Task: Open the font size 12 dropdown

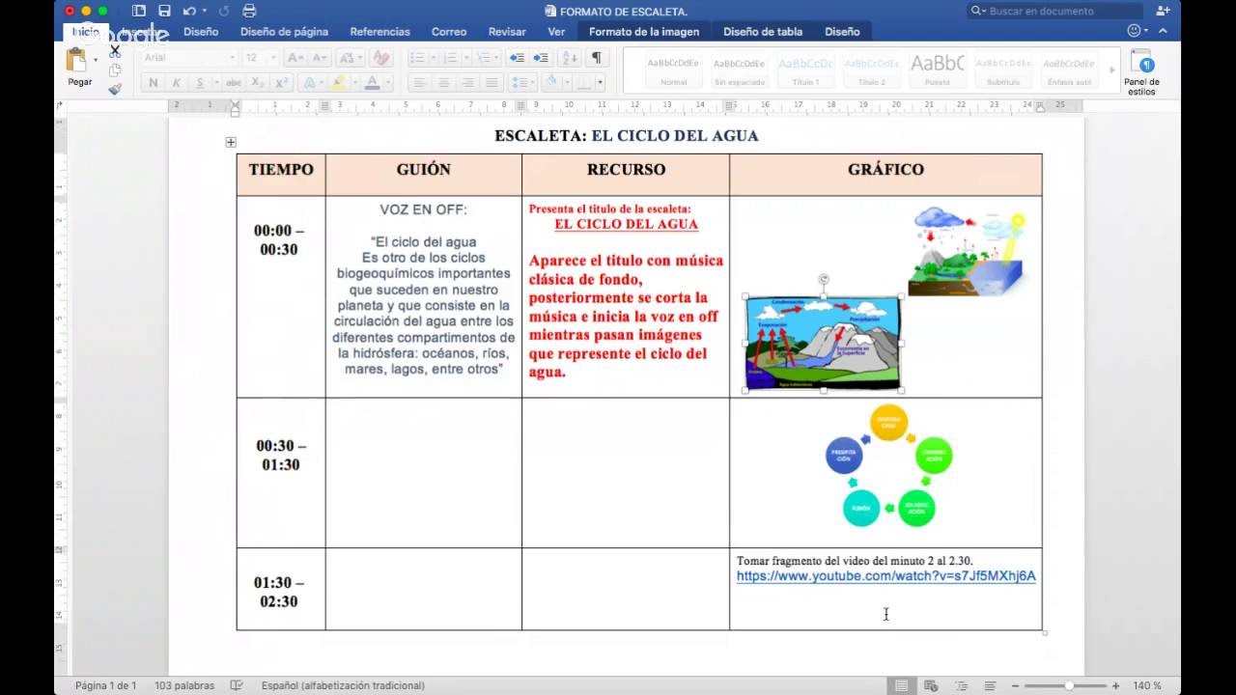Action: [x=273, y=58]
